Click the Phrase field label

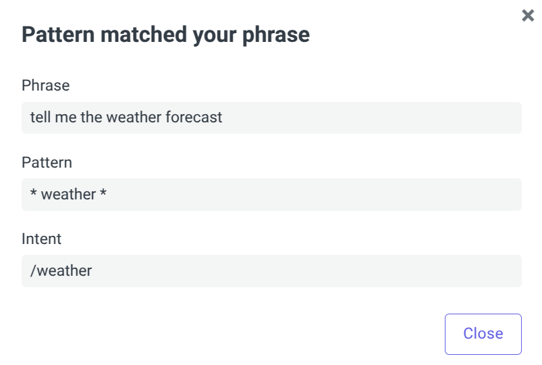tap(45, 85)
